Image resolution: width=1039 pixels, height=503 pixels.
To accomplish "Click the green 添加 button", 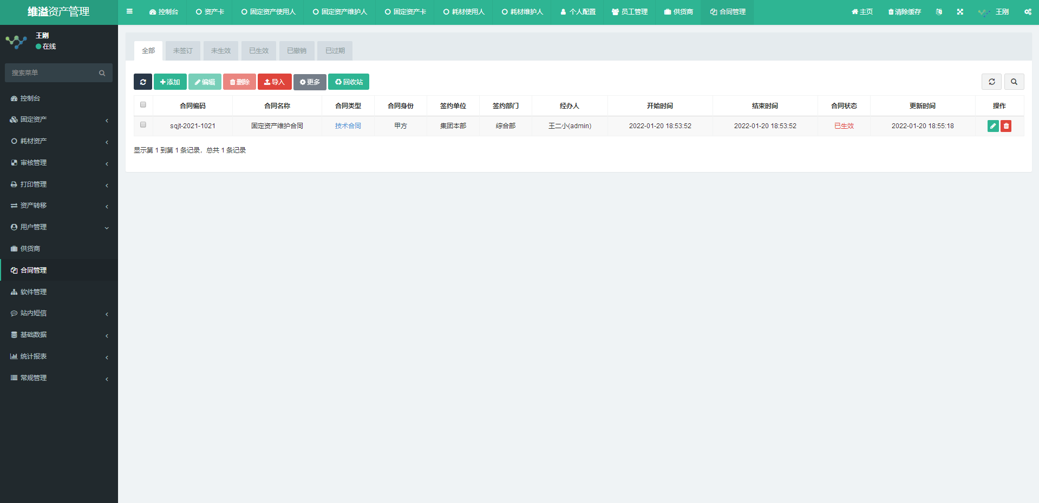I will pos(170,82).
